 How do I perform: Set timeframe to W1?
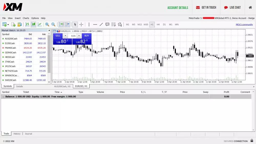tap(170, 25)
